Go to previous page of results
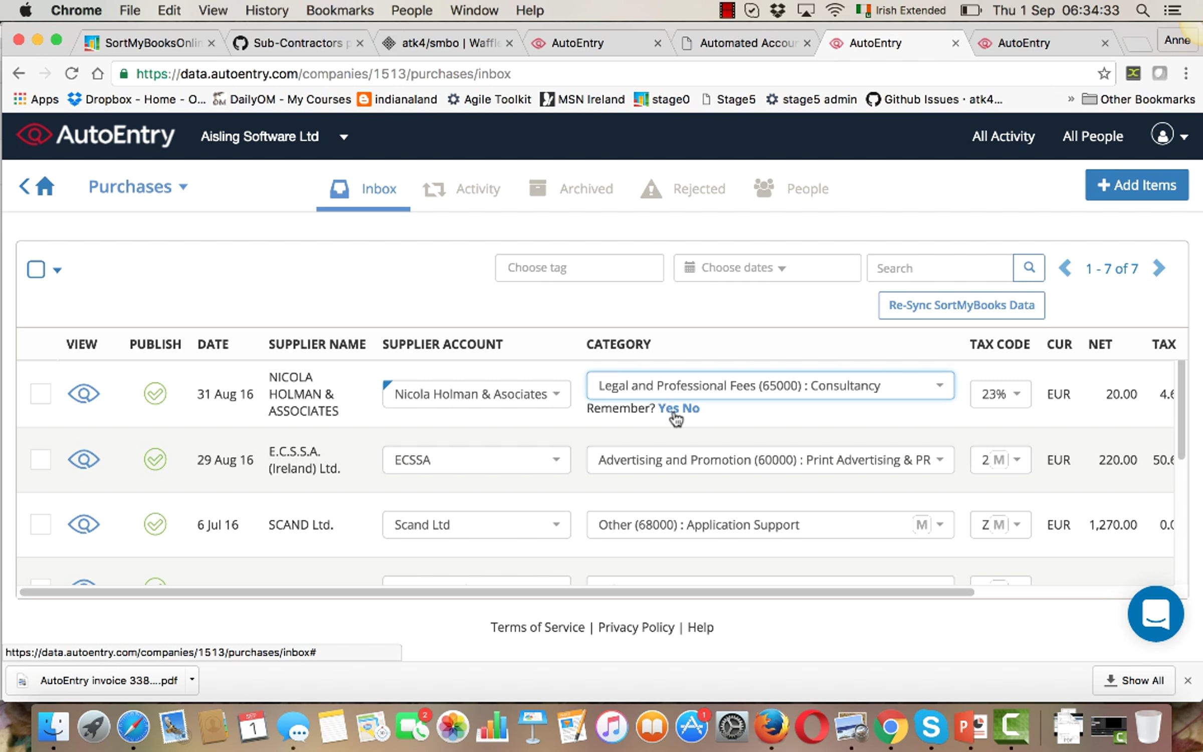The height and width of the screenshot is (752, 1203). [1065, 268]
